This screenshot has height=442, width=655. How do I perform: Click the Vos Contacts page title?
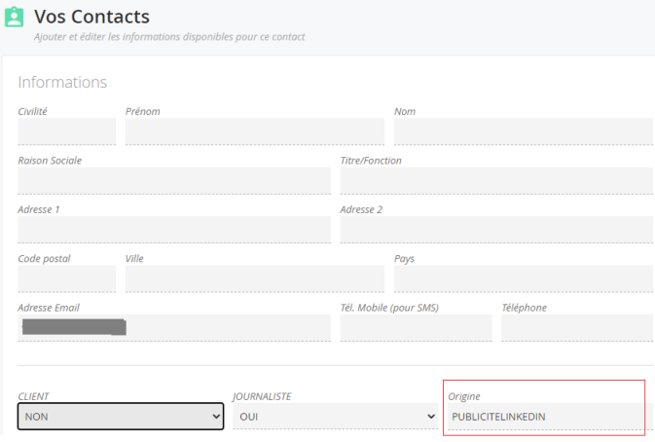91,17
